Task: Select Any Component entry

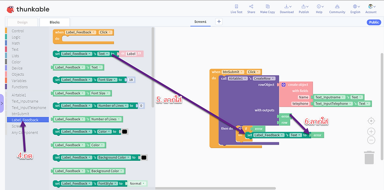Action: click(25, 133)
